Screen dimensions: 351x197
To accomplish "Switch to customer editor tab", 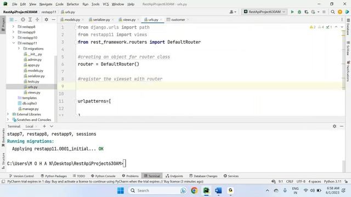I will coord(178,20).
